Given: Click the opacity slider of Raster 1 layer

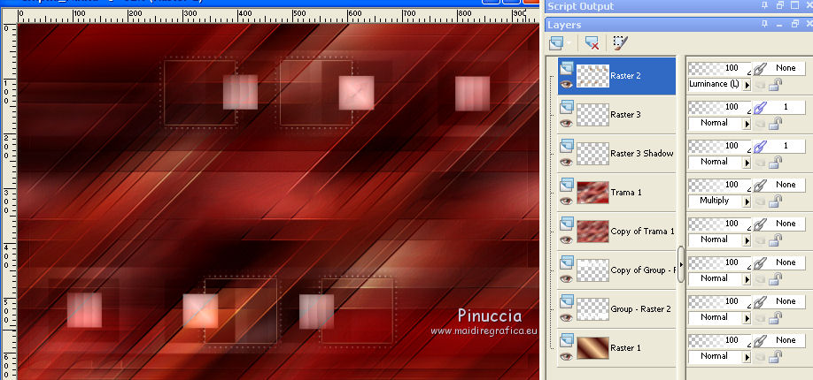Looking at the screenshot, I should [720, 339].
